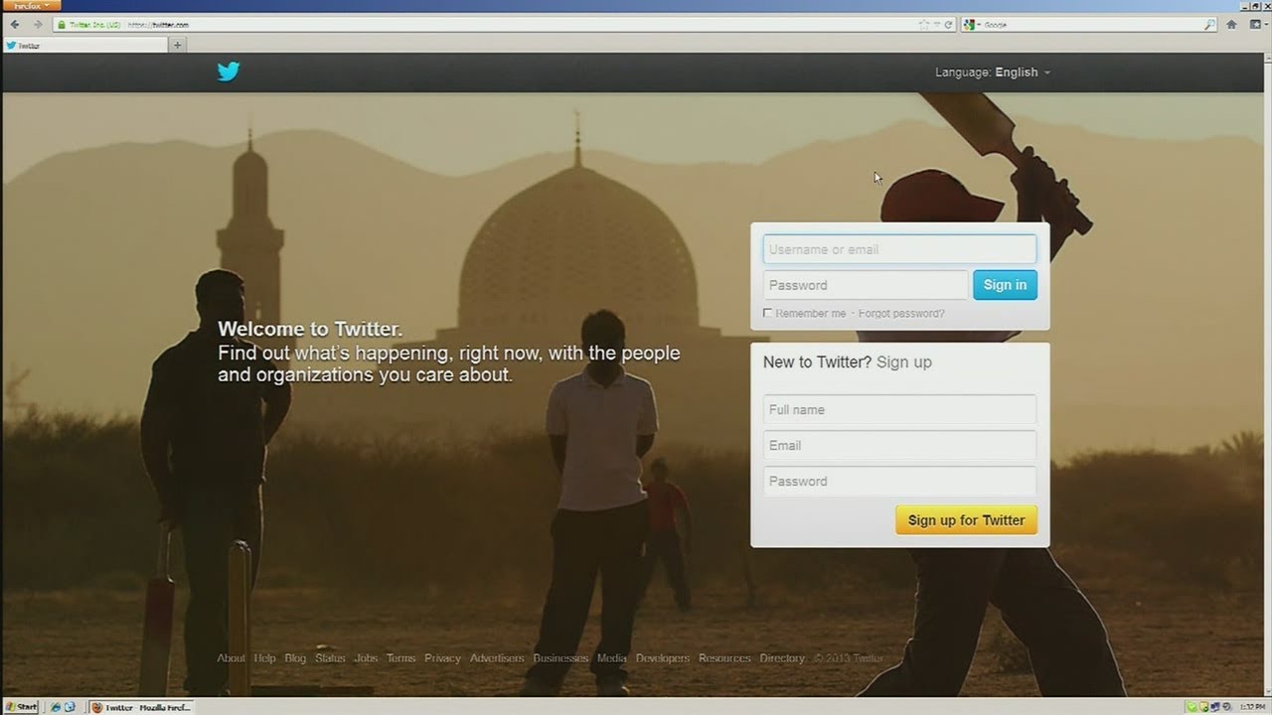The width and height of the screenshot is (1272, 715).
Task: Open the Privacy footer link
Action: tap(442, 658)
